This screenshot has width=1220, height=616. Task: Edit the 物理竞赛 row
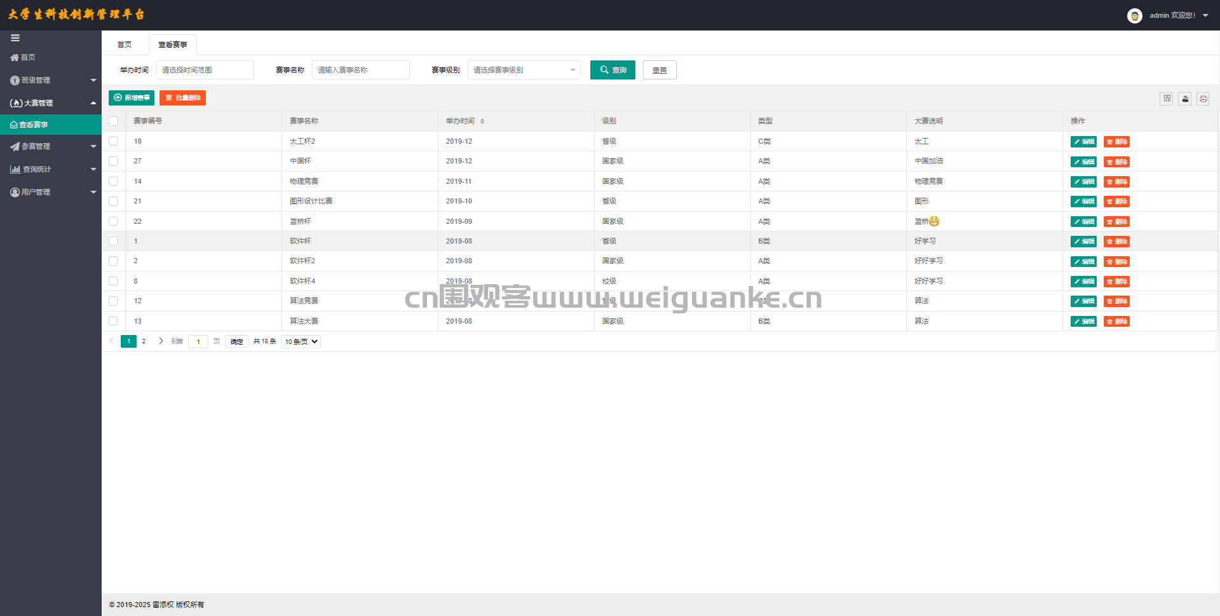tap(1083, 182)
